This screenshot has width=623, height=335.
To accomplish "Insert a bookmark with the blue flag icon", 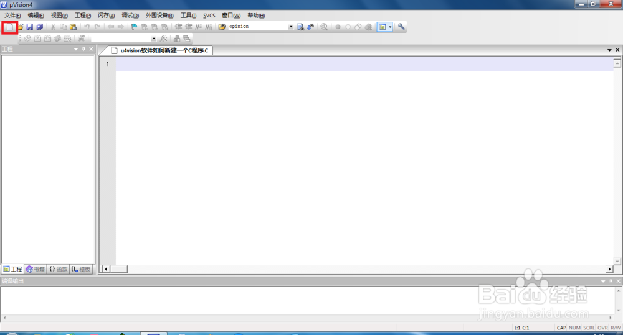I will 135,27.
